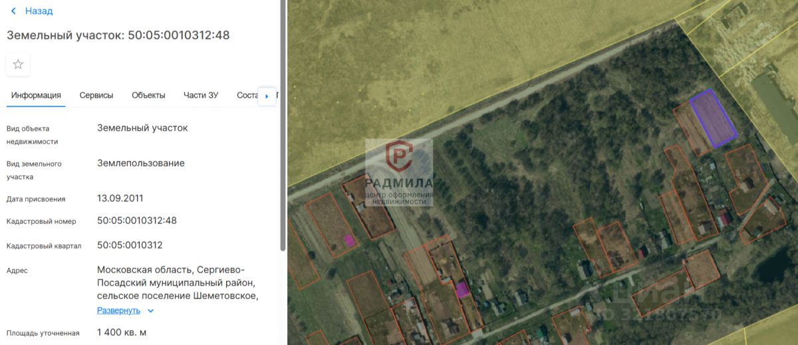Click the Радмила watermark logo
Viewport: 798px width, 345px height.
click(399, 172)
